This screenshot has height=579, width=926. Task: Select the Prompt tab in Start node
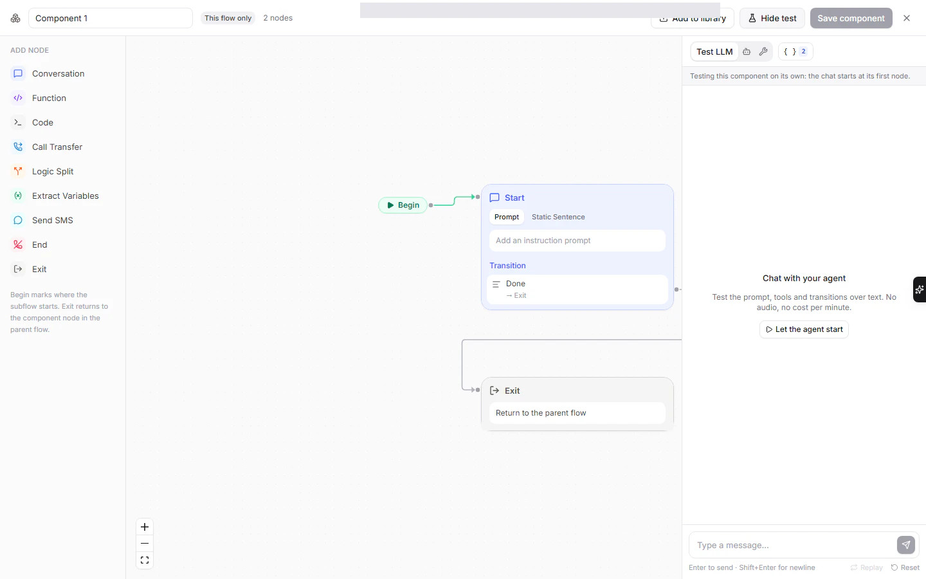[x=507, y=217]
